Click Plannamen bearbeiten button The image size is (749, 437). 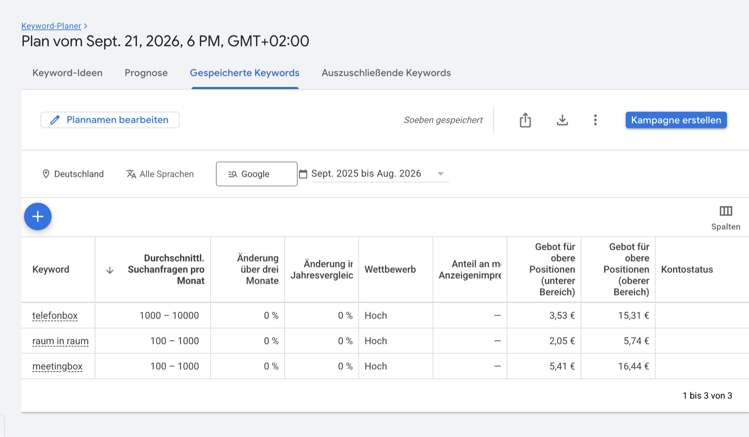[110, 120]
